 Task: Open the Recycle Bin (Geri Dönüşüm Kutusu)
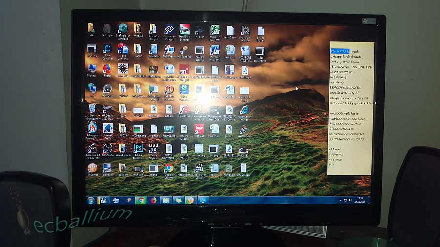pos(92,109)
